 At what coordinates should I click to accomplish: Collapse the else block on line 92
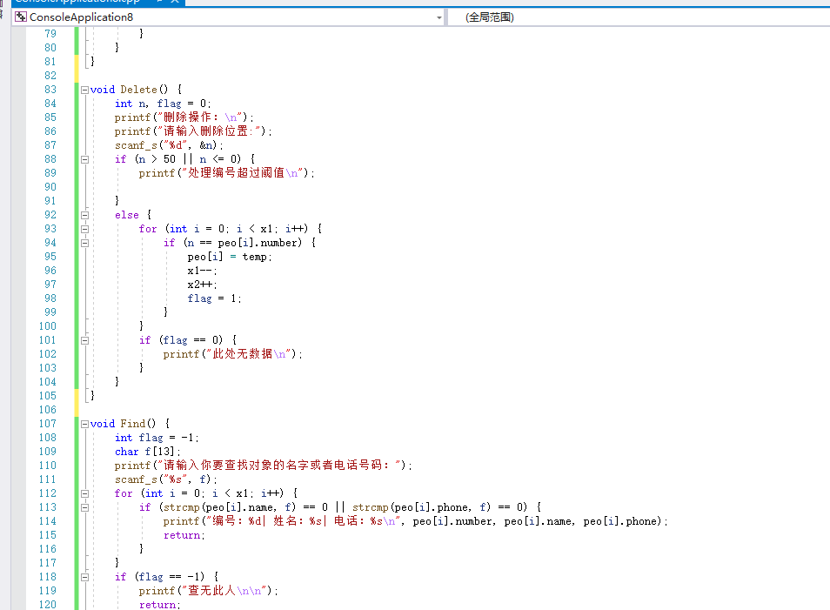pyautogui.click(x=84, y=215)
